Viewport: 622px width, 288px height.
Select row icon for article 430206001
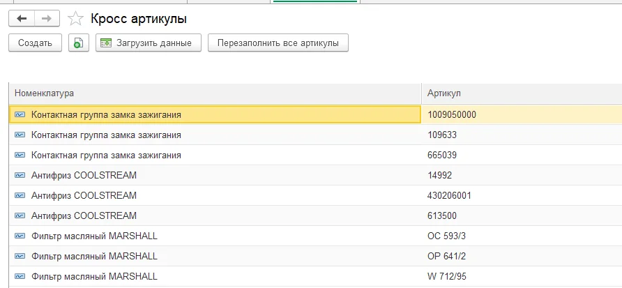coord(20,195)
